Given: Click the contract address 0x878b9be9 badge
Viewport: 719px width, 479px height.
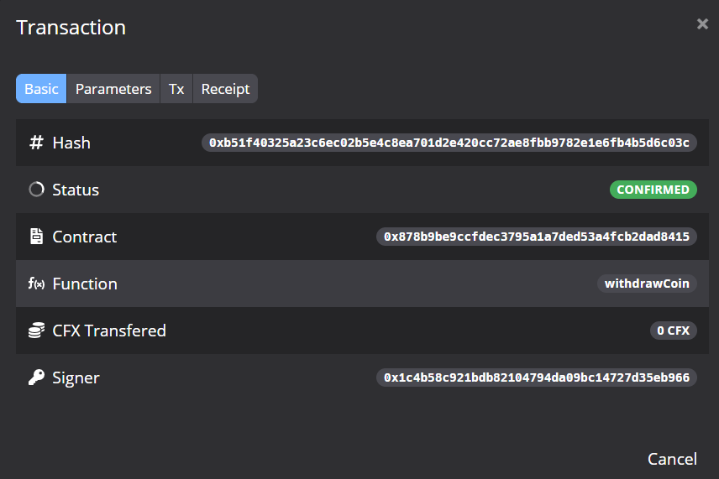Looking at the screenshot, I should pyautogui.click(x=537, y=237).
